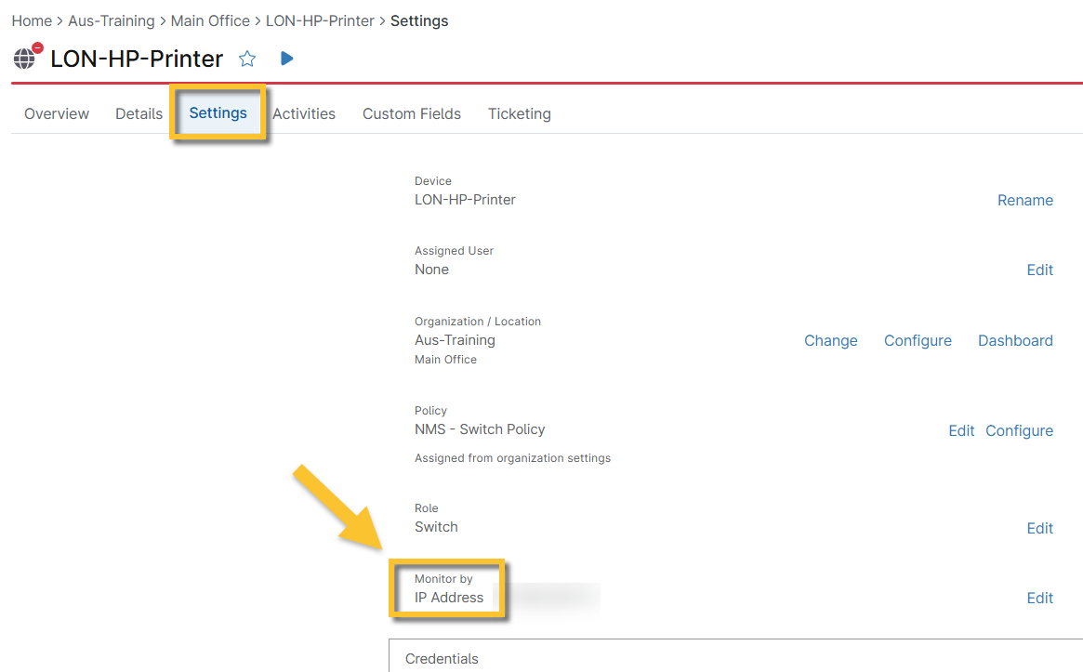Click the blue play button icon
The width and height of the screenshot is (1083, 672).
pyautogui.click(x=287, y=59)
